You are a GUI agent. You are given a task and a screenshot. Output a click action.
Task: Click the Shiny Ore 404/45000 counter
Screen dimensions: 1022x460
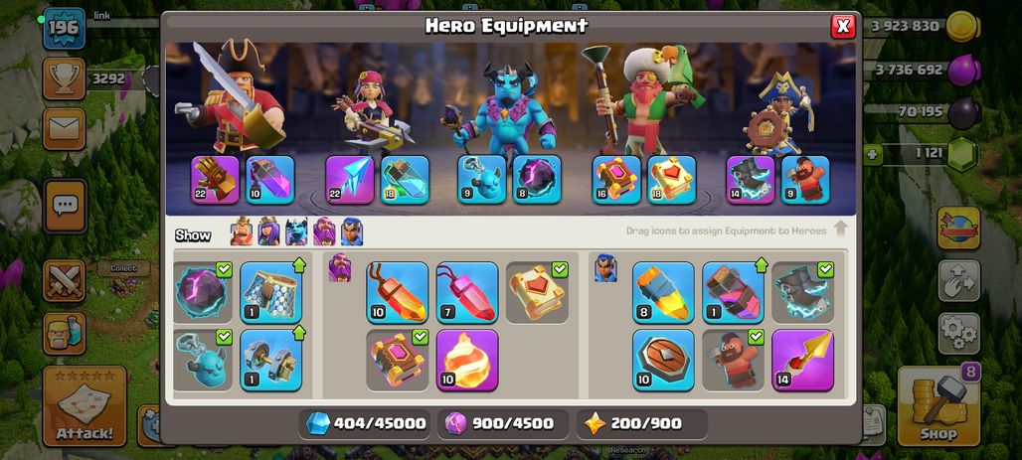[x=366, y=423]
